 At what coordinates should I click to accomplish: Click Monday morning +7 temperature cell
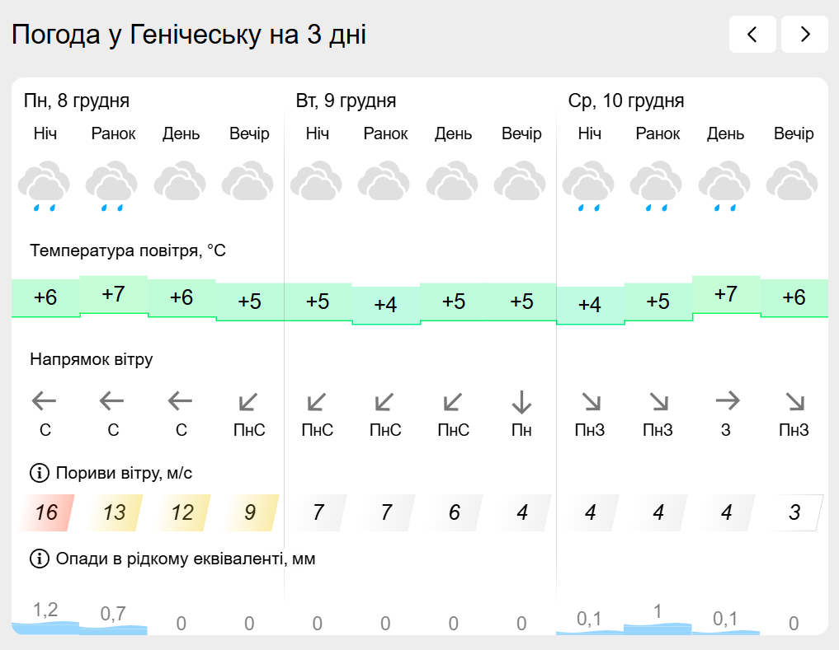point(114,294)
